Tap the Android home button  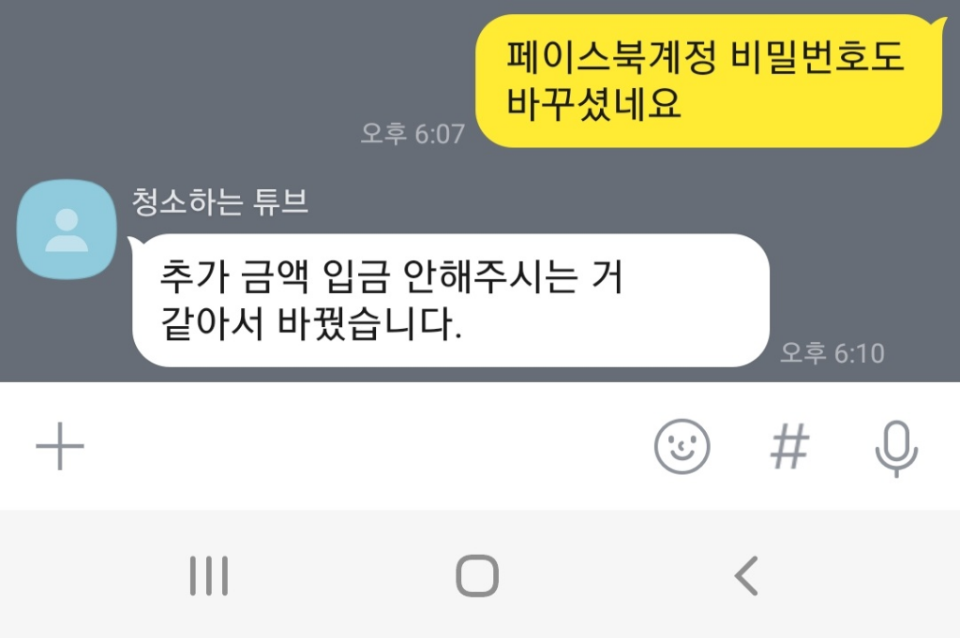[x=477, y=575]
